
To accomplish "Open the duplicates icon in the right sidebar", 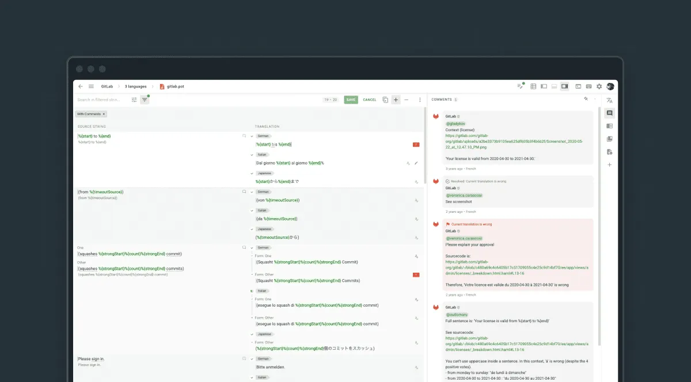I will [609, 138].
